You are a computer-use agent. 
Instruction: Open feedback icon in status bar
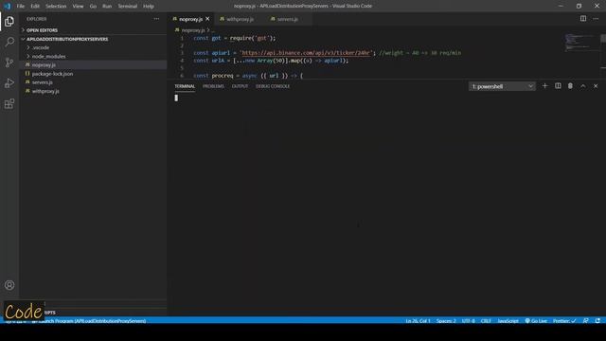tap(586, 321)
